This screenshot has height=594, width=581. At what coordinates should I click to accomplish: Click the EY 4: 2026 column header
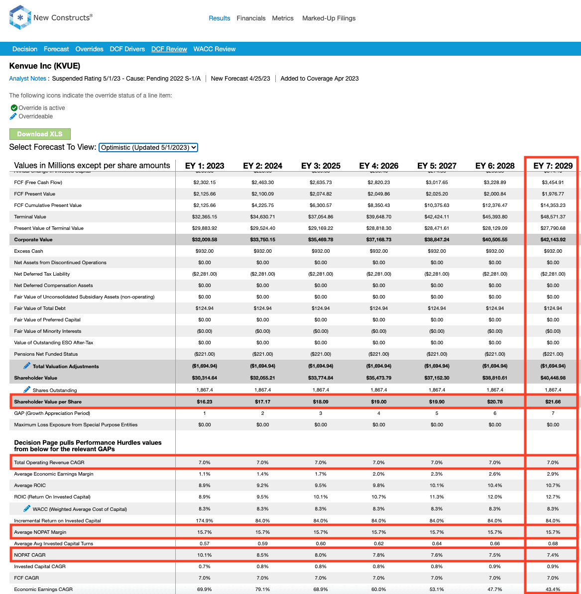378,166
